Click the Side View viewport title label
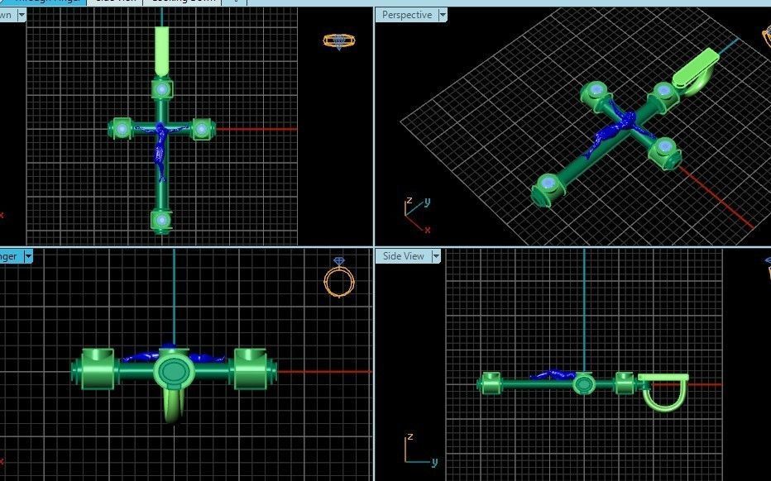Image resolution: width=771 pixels, height=481 pixels. [403, 256]
